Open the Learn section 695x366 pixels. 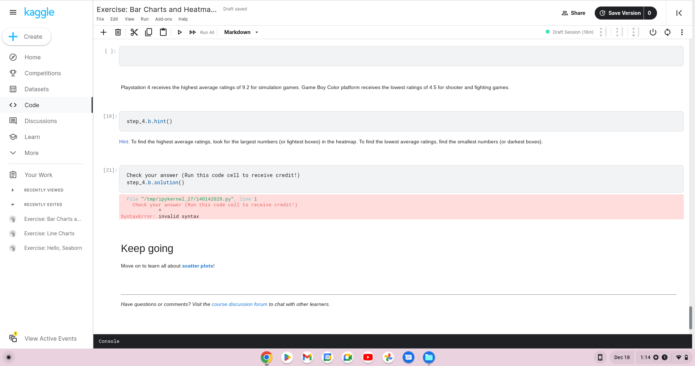(x=32, y=137)
